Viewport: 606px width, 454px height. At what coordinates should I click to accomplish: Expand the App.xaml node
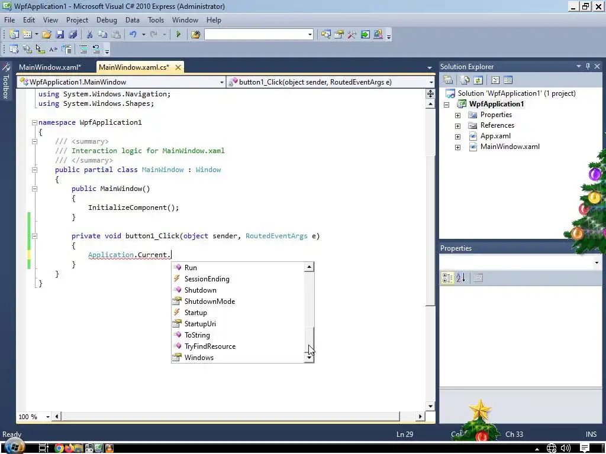[457, 137]
